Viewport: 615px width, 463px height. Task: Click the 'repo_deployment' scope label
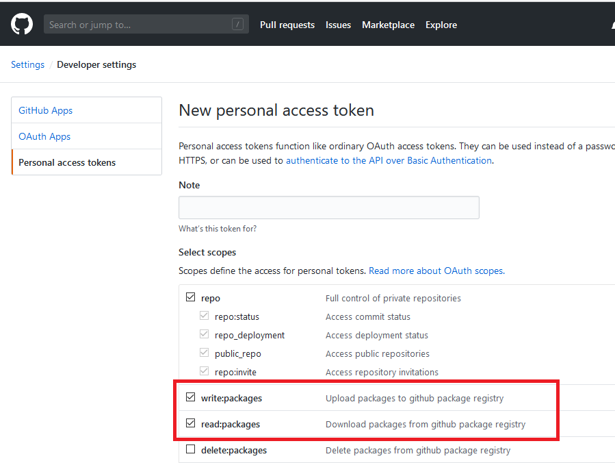(x=250, y=335)
